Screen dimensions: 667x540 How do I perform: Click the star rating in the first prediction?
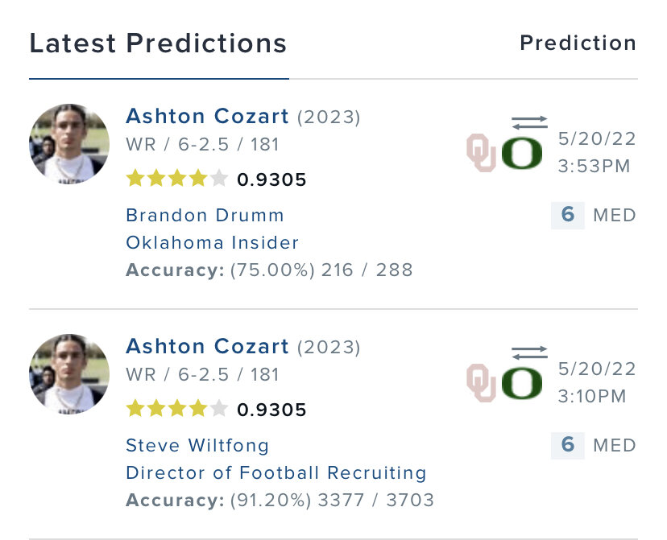(x=177, y=179)
